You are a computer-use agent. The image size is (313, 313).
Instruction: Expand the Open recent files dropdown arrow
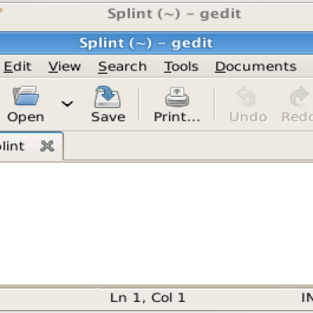point(67,104)
